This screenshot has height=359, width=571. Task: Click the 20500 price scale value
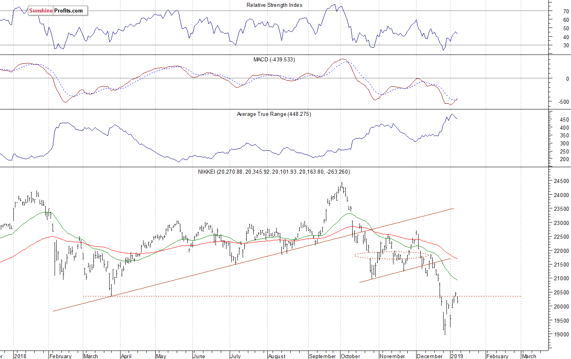[x=561, y=292]
